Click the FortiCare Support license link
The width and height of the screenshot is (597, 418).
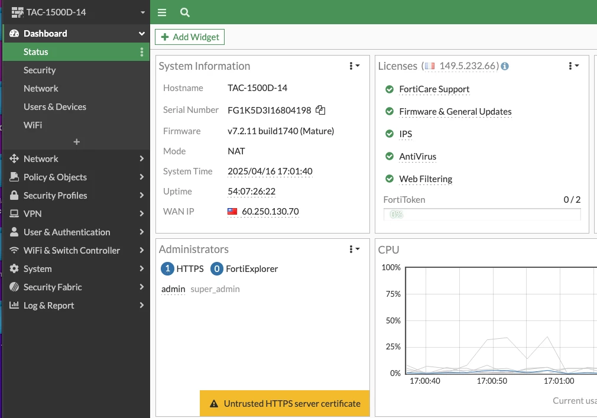[434, 89]
